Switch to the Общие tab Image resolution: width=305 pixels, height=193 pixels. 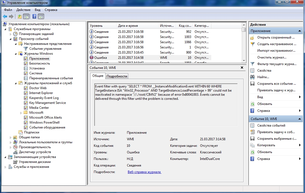[98, 76]
